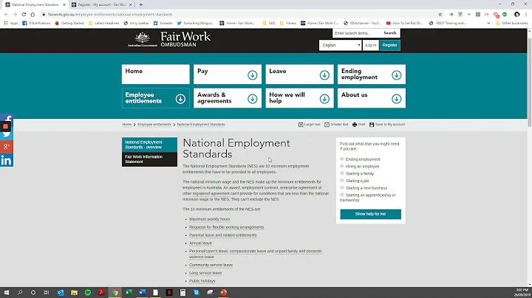Viewport: 532px width, 298px height.
Task: Open File Explorer from taskbar
Action: click(75, 292)
